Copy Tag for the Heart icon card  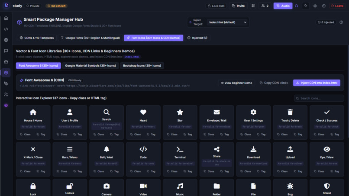[x=151, y=135]
